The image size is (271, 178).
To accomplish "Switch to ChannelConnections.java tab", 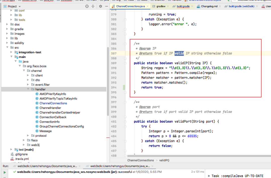I will click(x=130, y=6).
